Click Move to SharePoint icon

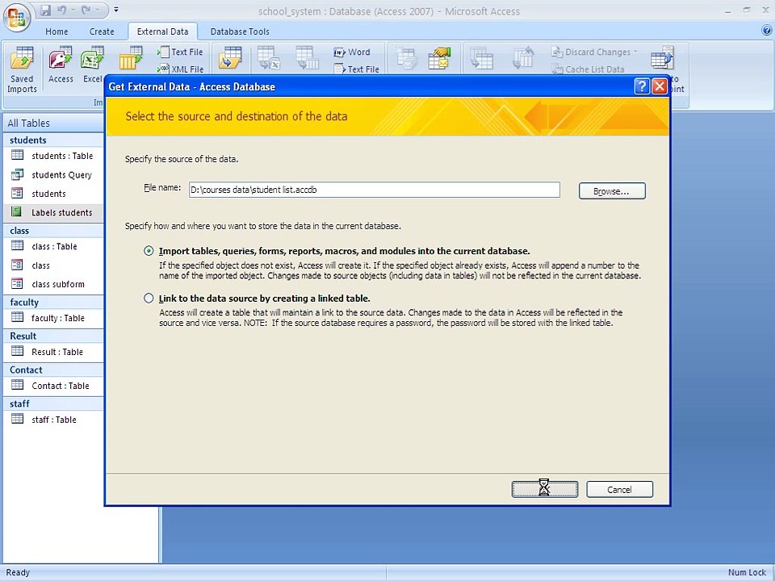[662, 59]
